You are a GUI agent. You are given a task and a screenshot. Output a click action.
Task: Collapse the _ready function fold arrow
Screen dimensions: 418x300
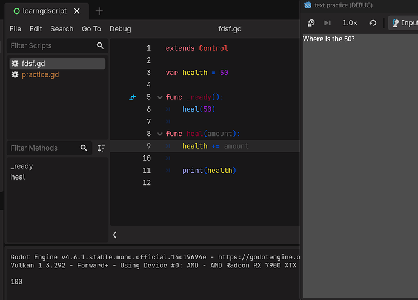point(160,97)
